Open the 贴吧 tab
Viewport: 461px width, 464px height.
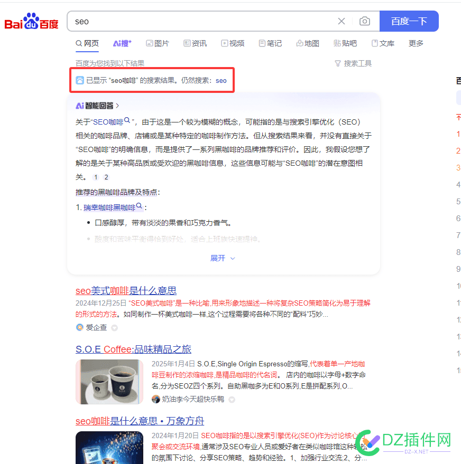click(345, 43)
